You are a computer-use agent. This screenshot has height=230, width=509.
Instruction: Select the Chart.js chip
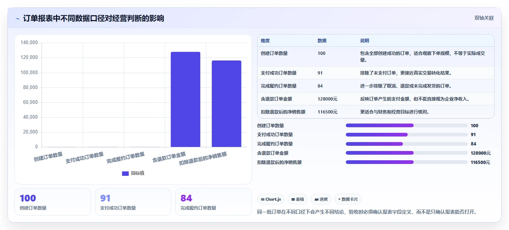(x=271, y=199)
